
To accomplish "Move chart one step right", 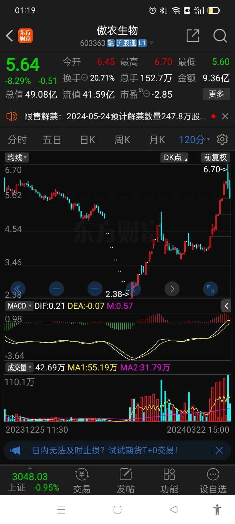I will [x=172, y=289].
